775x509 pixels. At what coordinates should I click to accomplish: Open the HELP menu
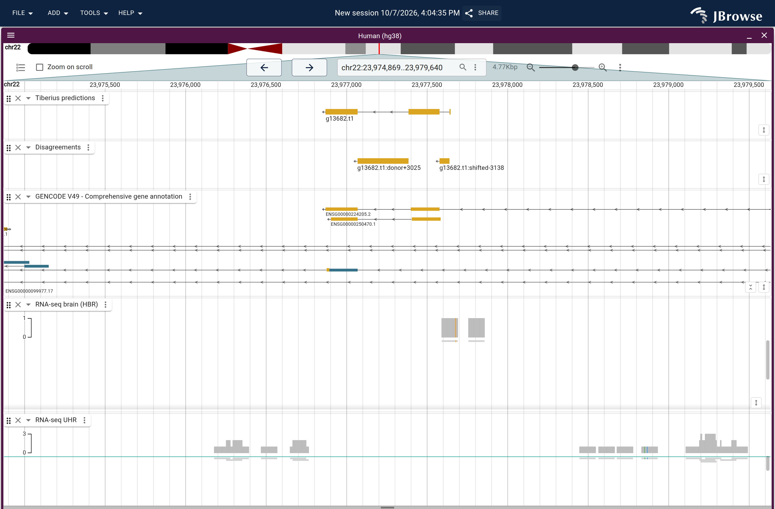coord(130,13)
